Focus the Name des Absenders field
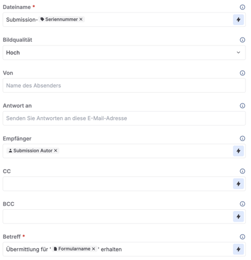This screenshot has width=251, height=260. (124, 85)
